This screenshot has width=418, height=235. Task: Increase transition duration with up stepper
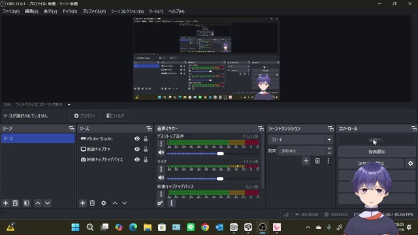(x=329, y=149)
